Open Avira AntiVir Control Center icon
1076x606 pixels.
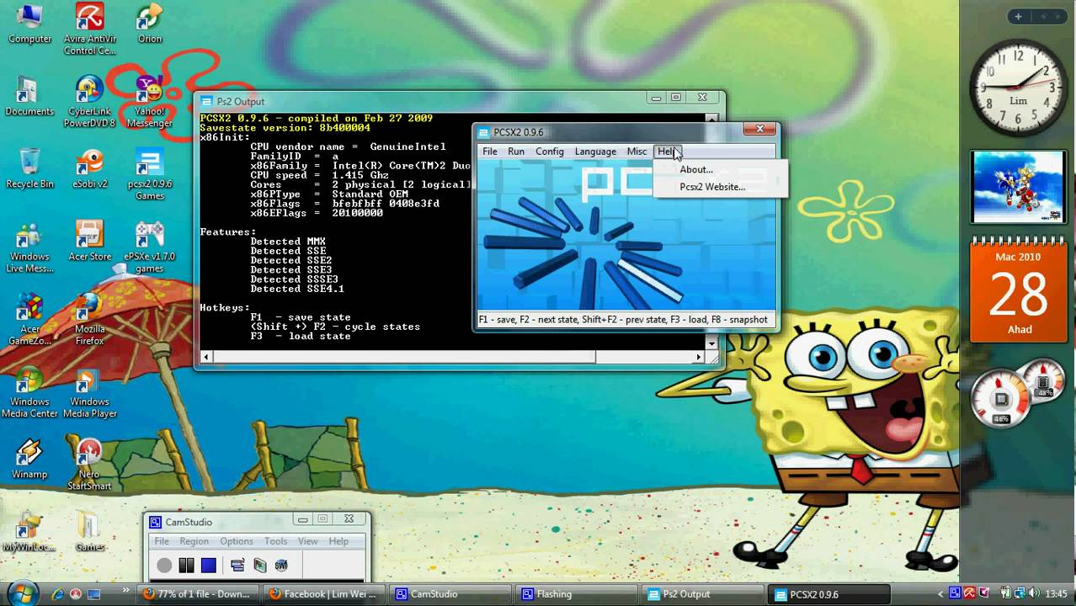[x=89, y=29]
